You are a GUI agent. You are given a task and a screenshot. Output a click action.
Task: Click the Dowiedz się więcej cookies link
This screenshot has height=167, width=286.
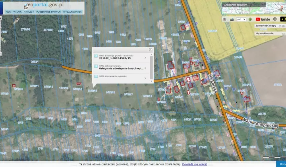coord(194,164)
